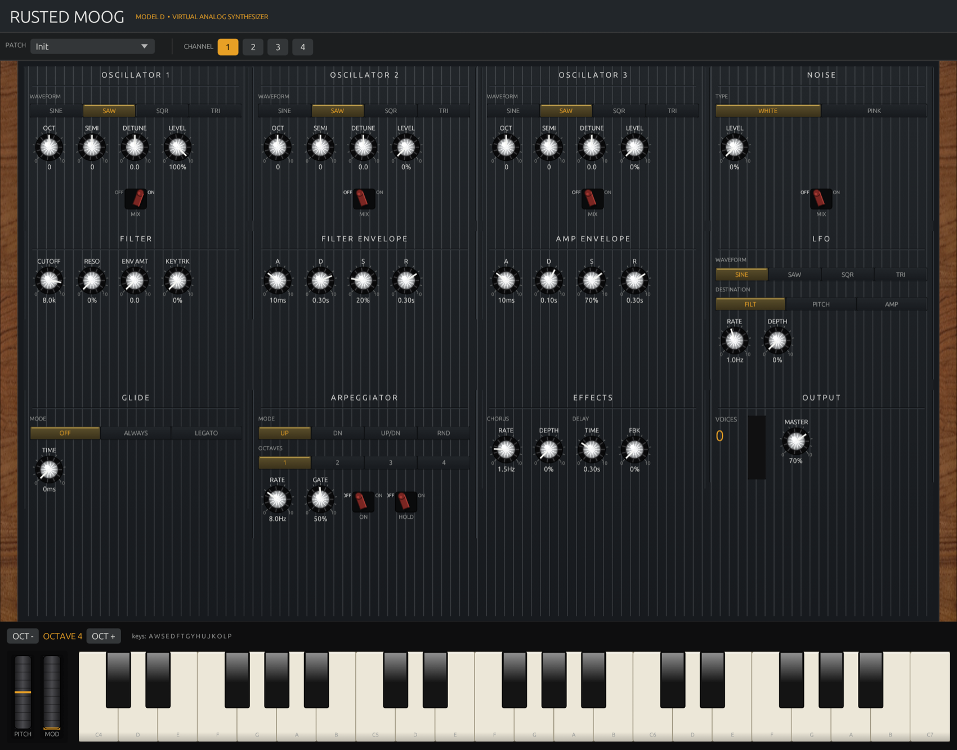Click the glide TIME knob
This screenshot has width=957, height=750.
click(49, 470)
